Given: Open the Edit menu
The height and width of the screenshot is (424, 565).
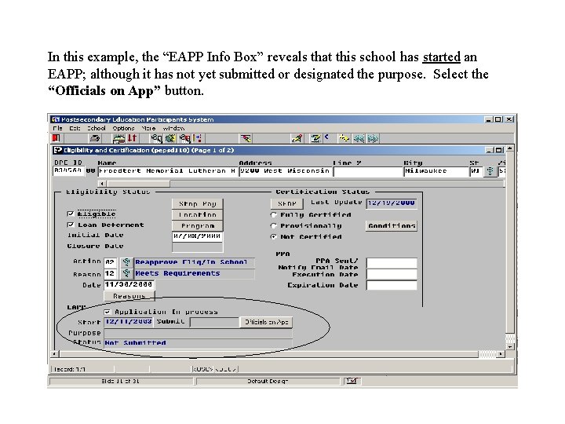Looking at the screenshot, I should (x=75, y=128).
